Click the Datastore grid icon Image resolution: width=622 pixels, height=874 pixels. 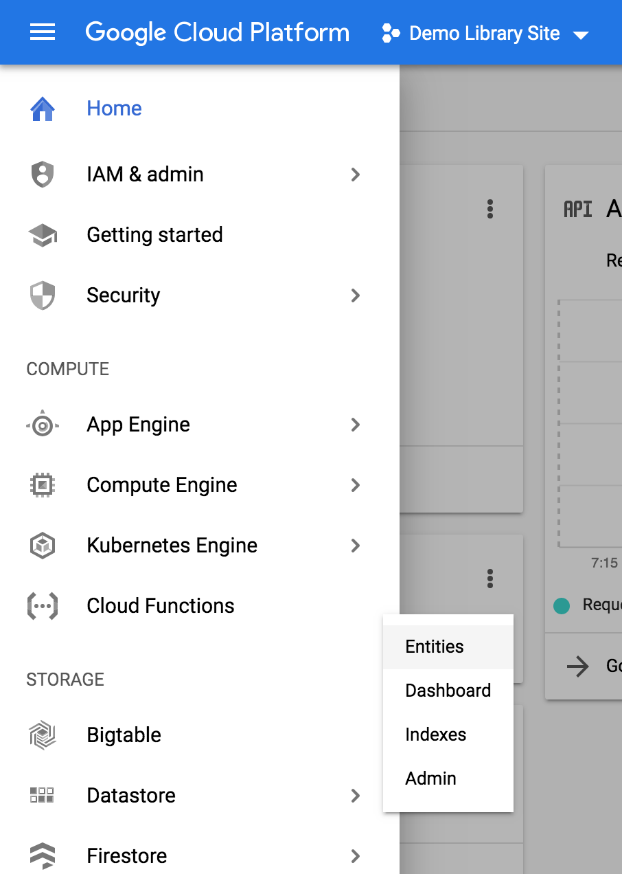43,796
